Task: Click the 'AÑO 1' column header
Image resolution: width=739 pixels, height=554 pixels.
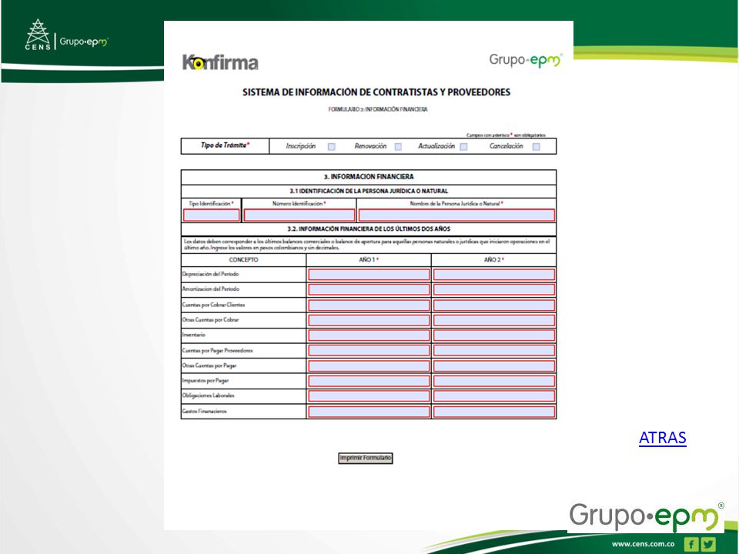Action: click(x=369, y=259)
